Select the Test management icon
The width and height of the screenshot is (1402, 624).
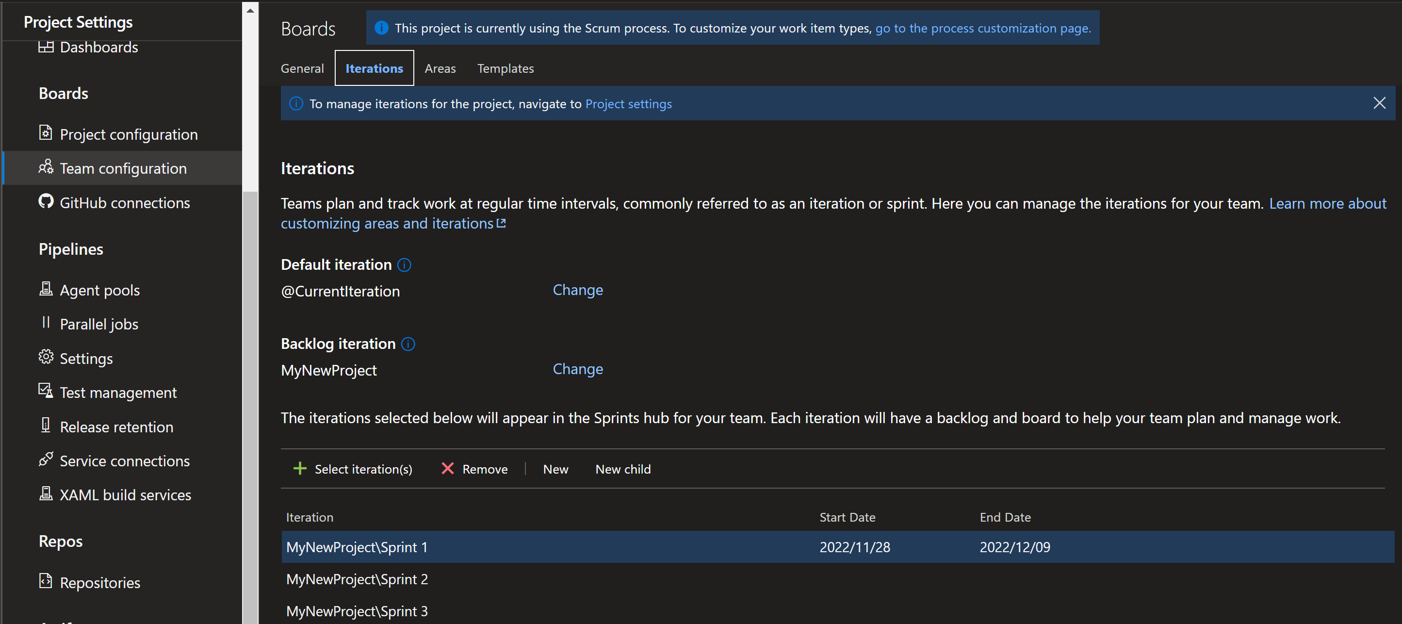[x=46, y=392]
